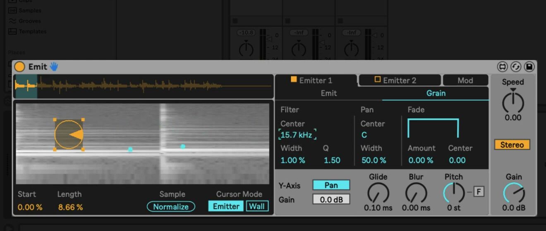Click the Fade Amount 0.00 % value

(421, 160)
